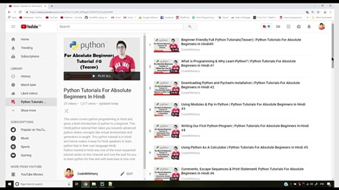The width and height of the screenshot is (339, 190).
Task: Open 'Using Python As A Calculator' video
Action: [x=244, y=147]
